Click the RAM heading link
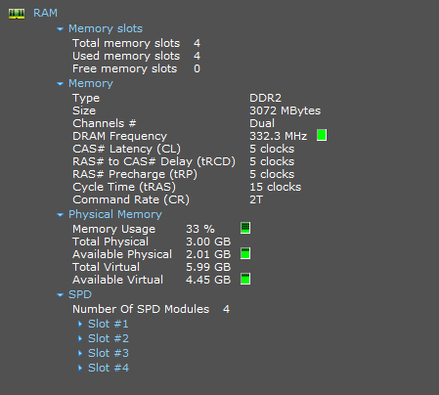 click(45, 13)
